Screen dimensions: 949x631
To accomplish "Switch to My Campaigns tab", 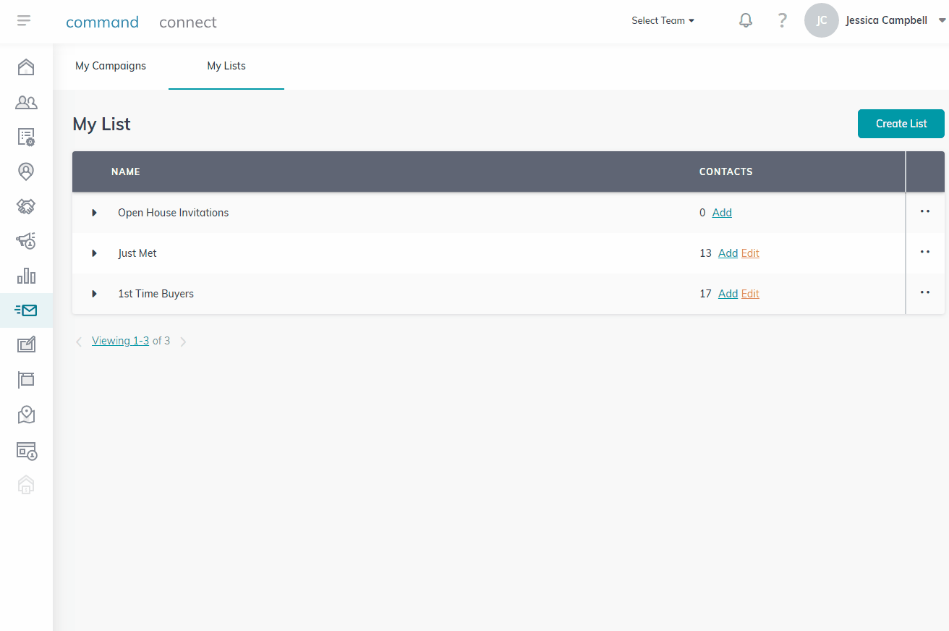I will 111,66.
